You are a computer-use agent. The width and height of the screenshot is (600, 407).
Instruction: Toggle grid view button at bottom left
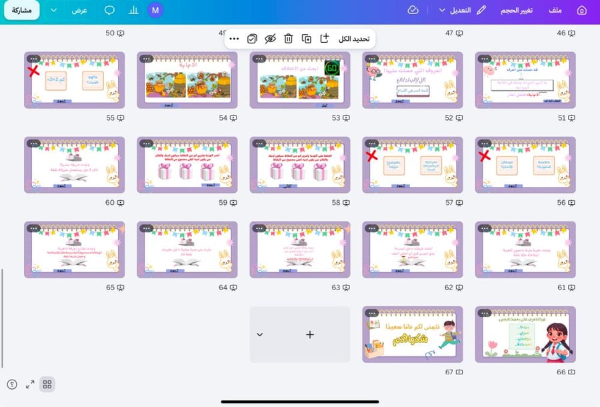47,384
